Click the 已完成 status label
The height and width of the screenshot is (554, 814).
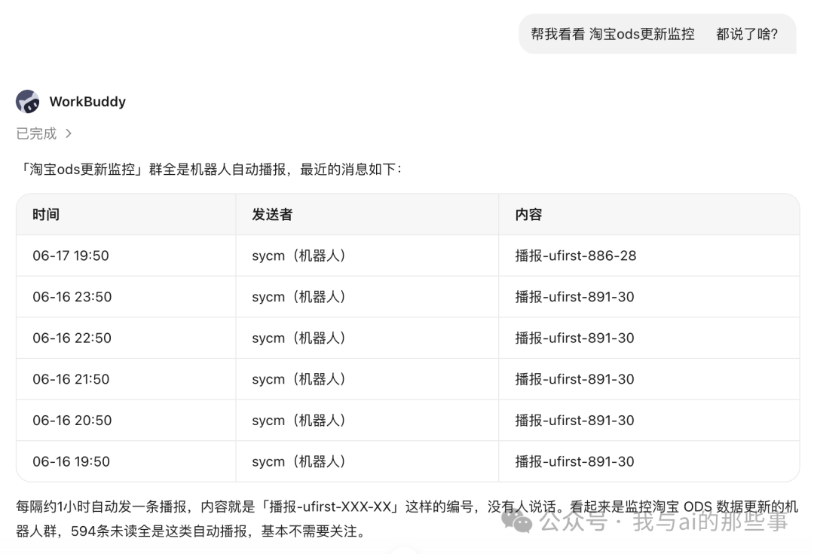[x=36, y=134]
